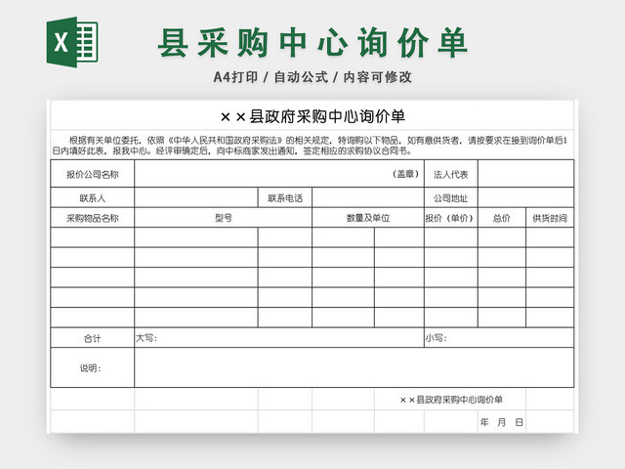Click the empty field next to 公司地址
Screen dimensions: 625x469
pos(525,197)
